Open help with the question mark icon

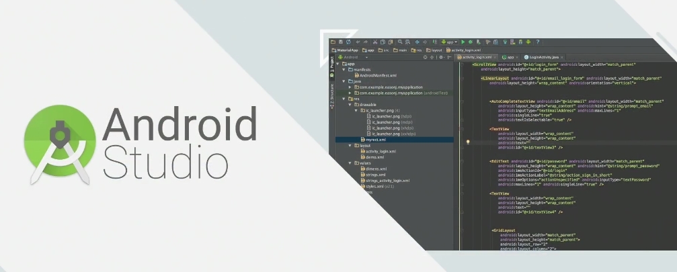coord(538,42)
